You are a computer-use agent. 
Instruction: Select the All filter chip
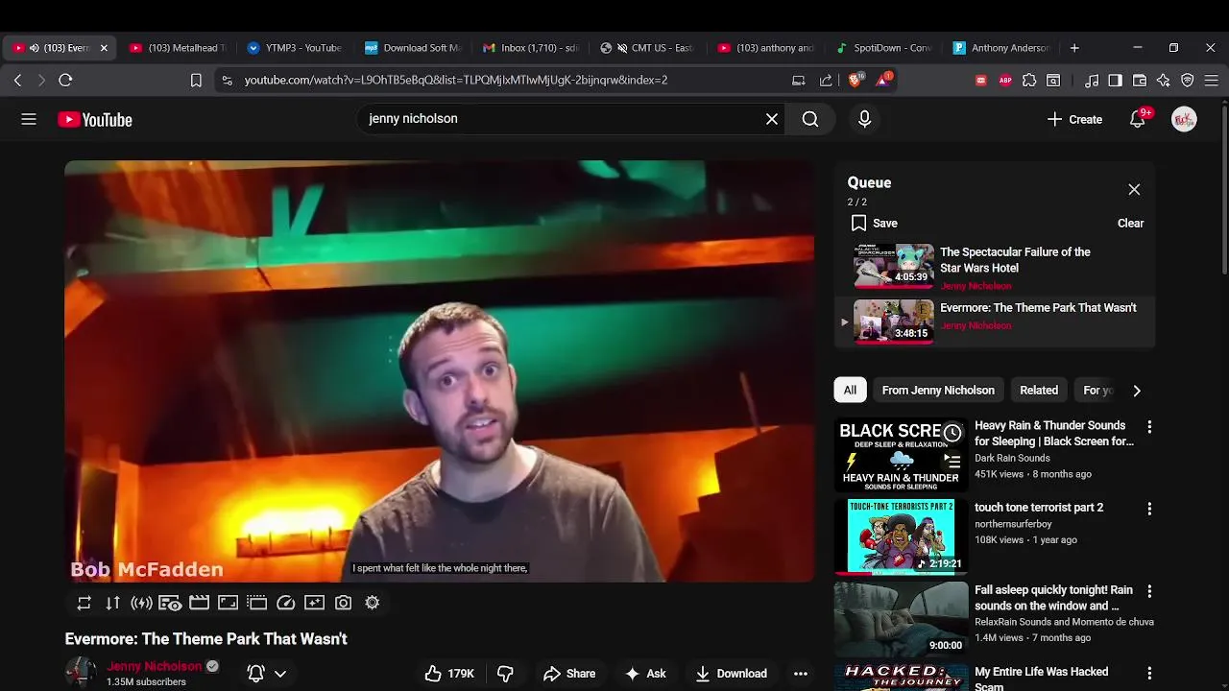click(850, 390)
